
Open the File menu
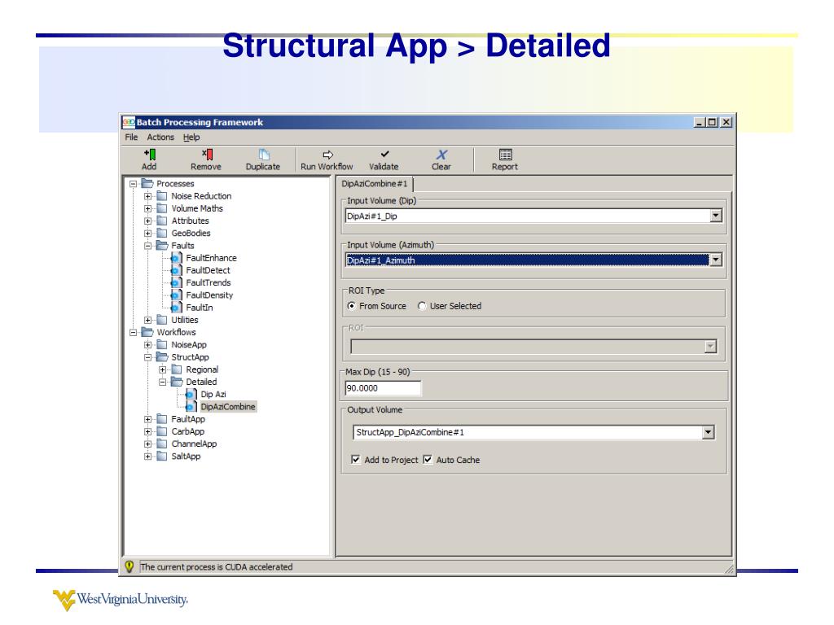[x=131, y=137]
